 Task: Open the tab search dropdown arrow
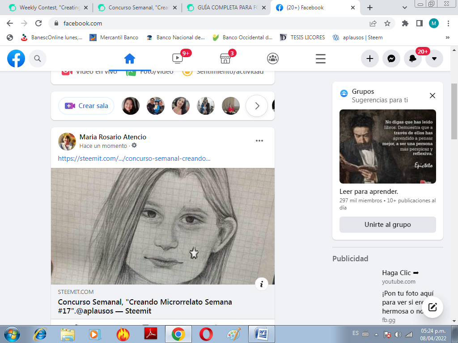click(404, 8)
